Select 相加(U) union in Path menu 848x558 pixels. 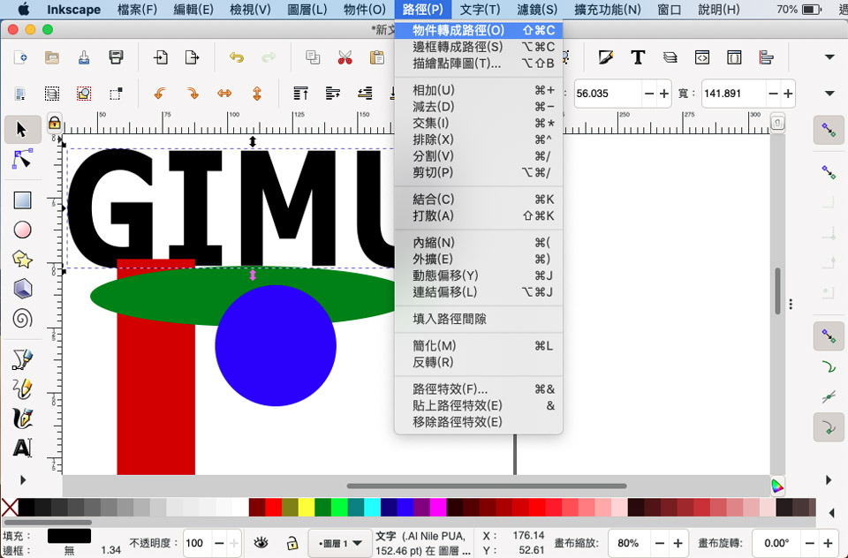point(479,90)
